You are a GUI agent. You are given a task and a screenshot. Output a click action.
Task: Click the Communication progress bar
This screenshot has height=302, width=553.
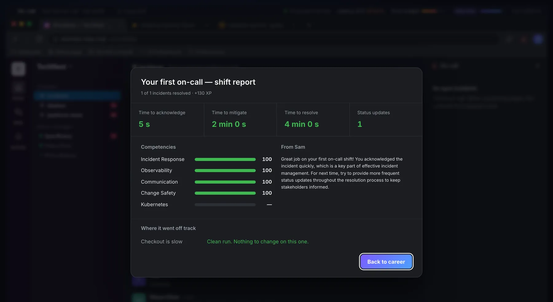pos(225,182)
